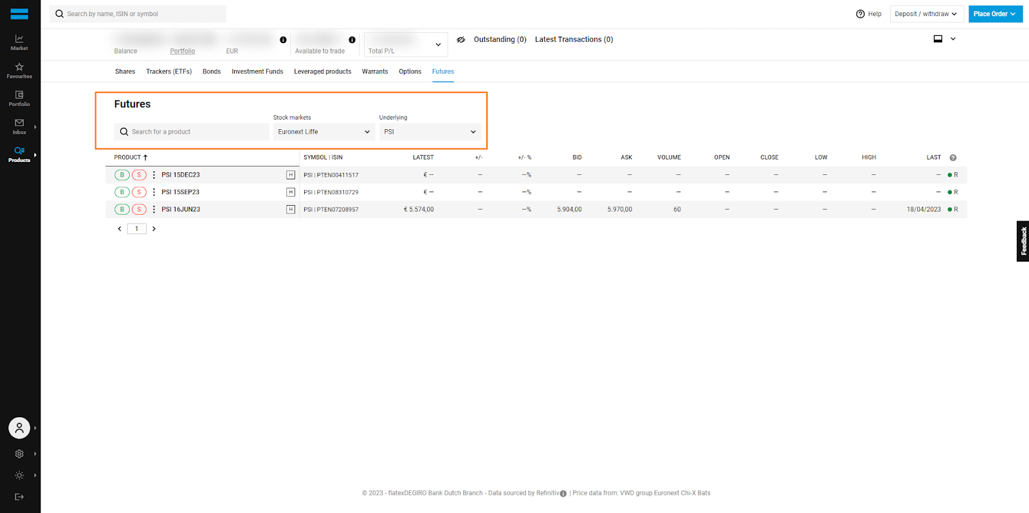Switch to the Options tab

(410, 71)
